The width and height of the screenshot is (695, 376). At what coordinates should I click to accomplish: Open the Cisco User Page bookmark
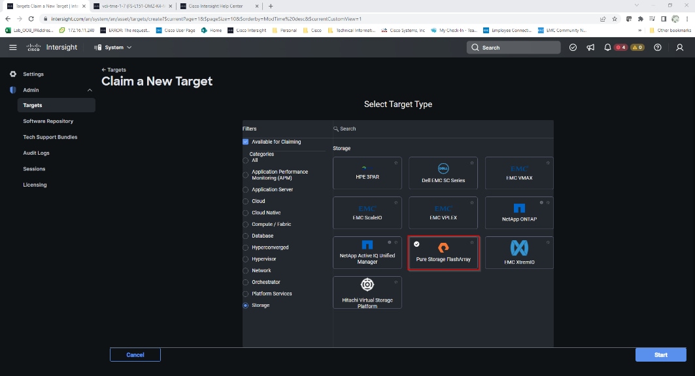(175, 31)
